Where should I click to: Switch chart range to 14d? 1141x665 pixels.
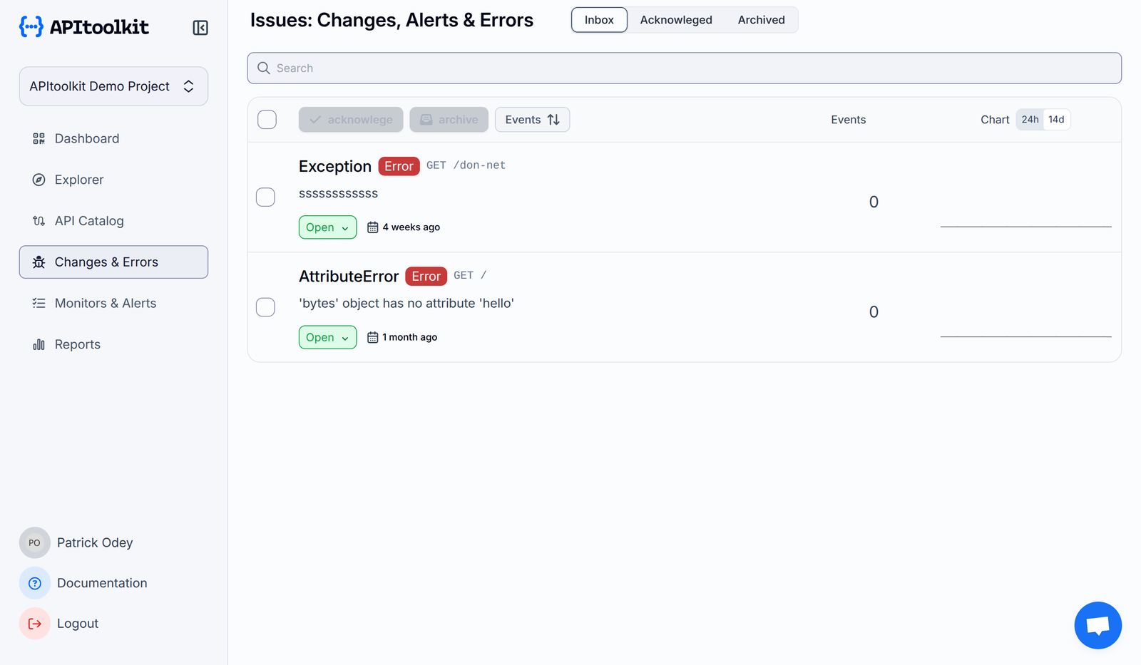(1057, 119)
